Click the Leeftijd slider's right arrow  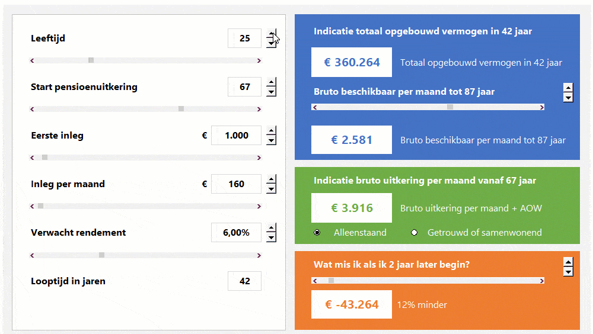click(259, 60)
